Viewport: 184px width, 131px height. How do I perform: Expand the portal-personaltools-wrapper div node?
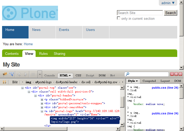coord(42,103)
